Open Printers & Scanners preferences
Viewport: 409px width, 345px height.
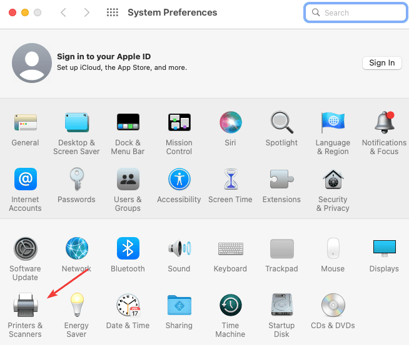[25, 306]
